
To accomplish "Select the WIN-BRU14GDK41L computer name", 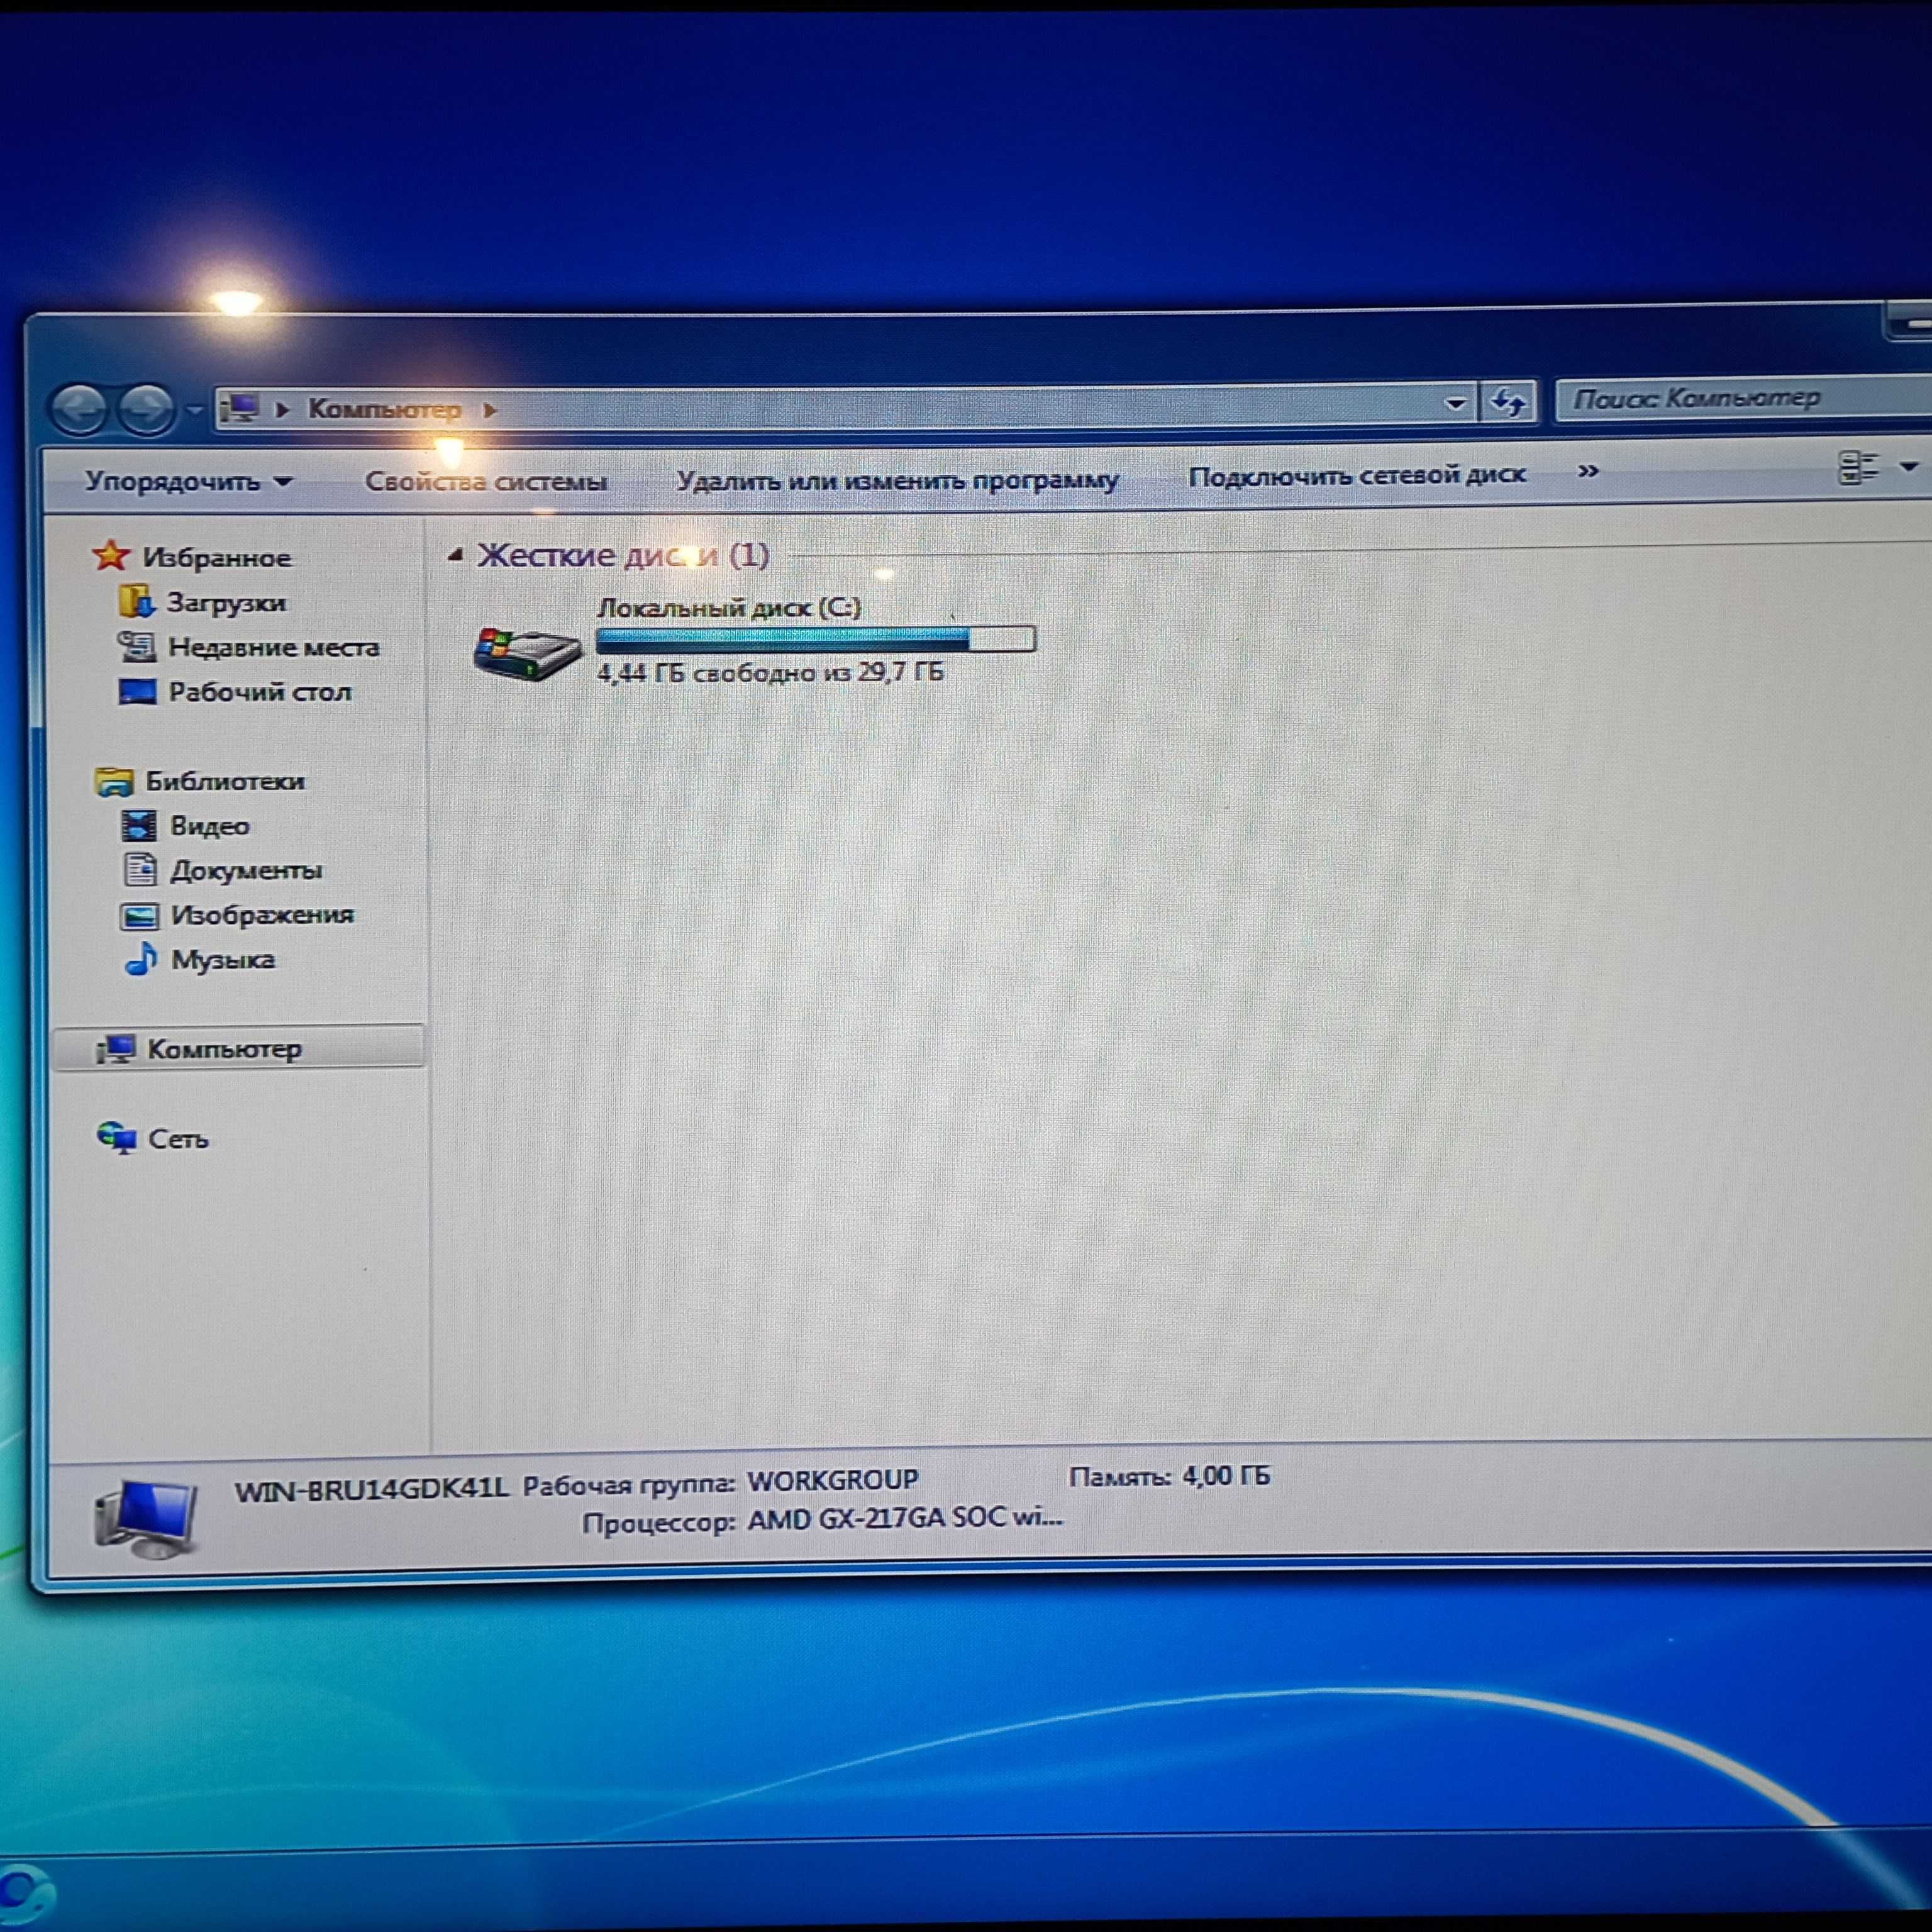I will click(372, 1490).
